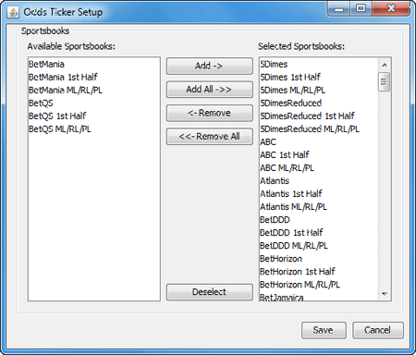Select 5Dimes in Selected Sportsbooks
The width and height of the screenshot is (416, 355).
click(x=319, y=64)
